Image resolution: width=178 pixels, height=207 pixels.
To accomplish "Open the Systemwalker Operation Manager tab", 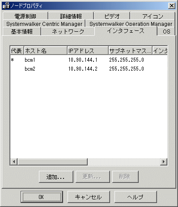I will point(131,24).
